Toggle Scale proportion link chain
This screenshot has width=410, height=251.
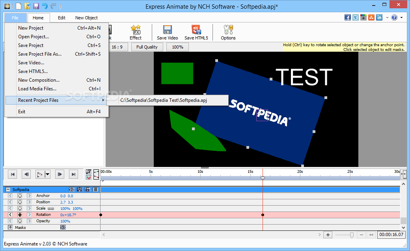(x=51, y=209)
